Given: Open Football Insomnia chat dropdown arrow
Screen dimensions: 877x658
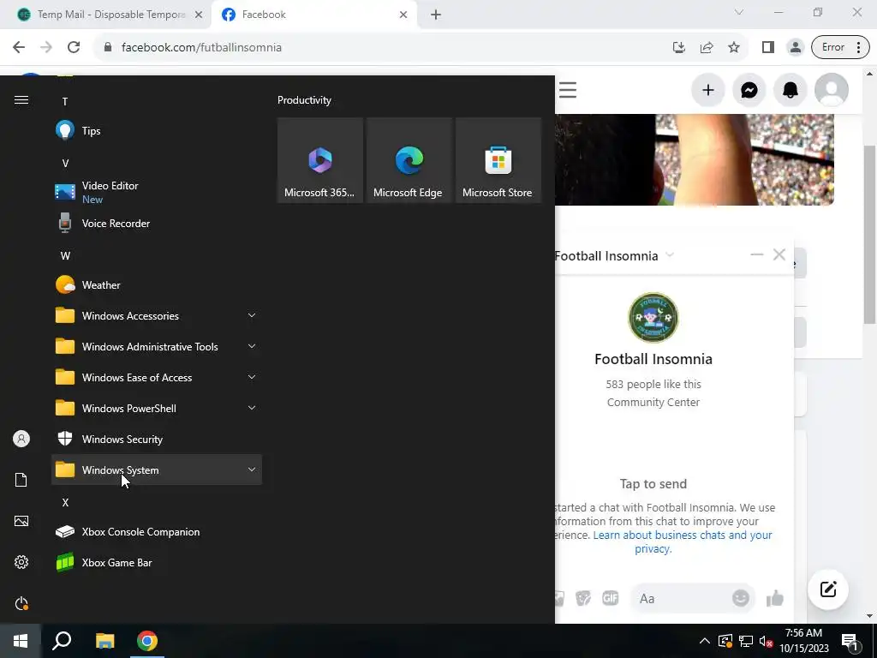Looking at the screenshot, I should click(x=670, y=255).
